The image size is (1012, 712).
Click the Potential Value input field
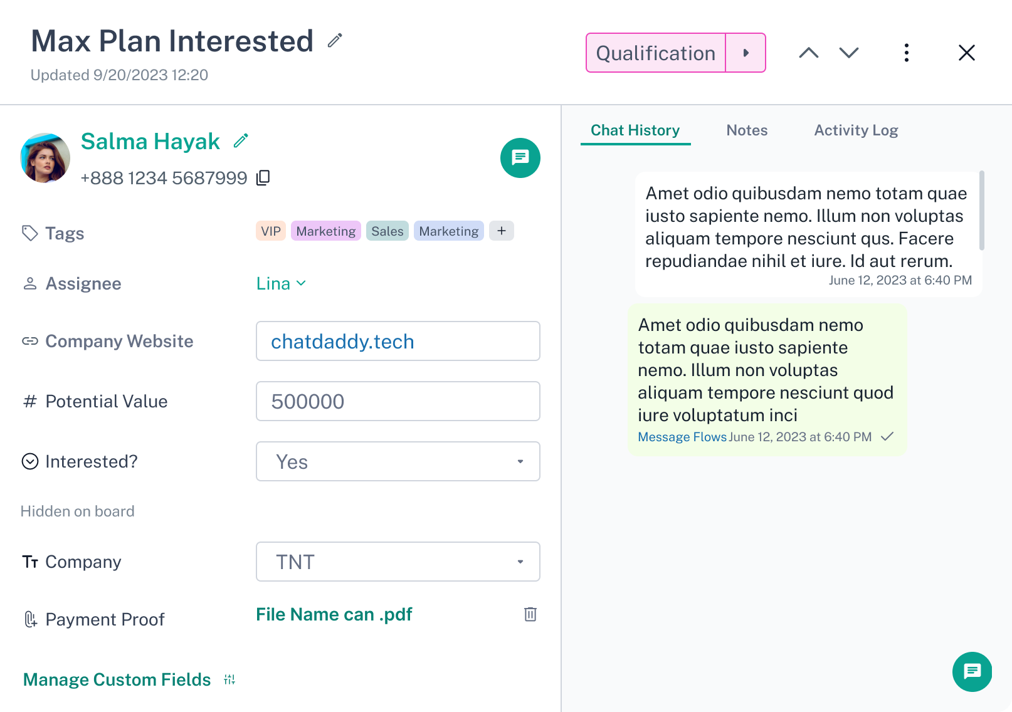(x=398, y=402)
